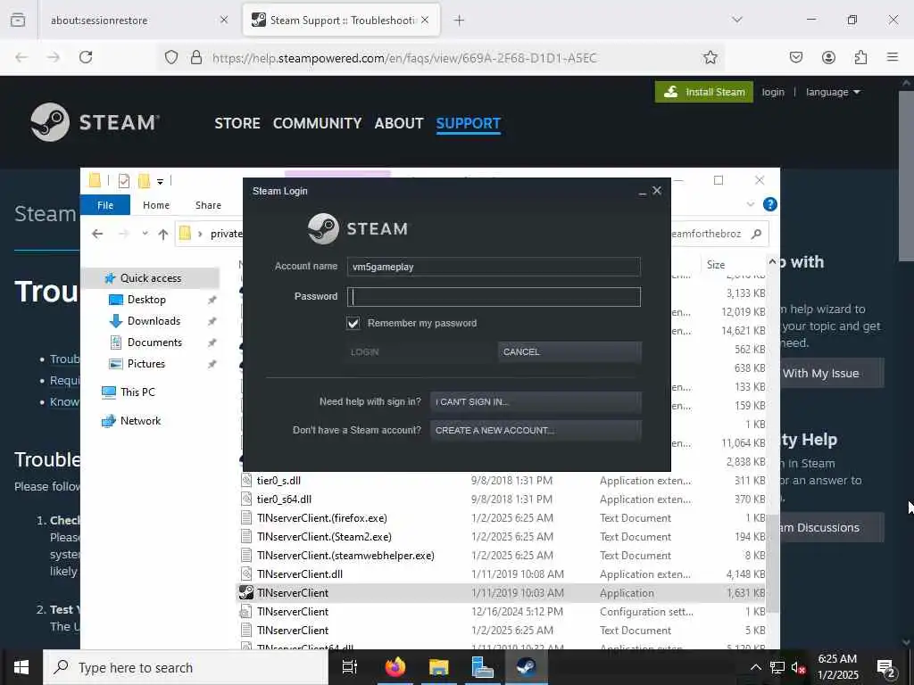Open the list all tabs dropdown
This screenshot has height=685, width=914.
tap(737, 20)
